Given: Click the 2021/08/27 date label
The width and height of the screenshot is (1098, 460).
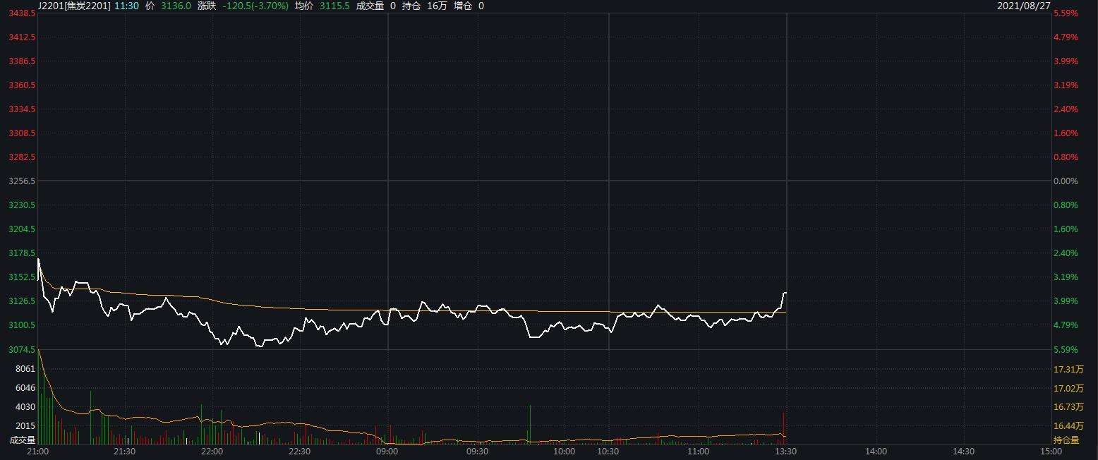Looking at the screenshot, I should pos(1023,6).
